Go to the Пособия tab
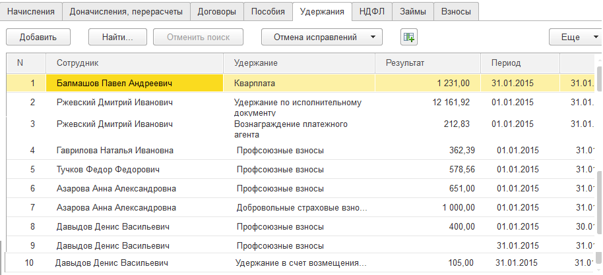The width and height of the screenshot is (603, 275). pyautogui.click(x=268, y=11)
